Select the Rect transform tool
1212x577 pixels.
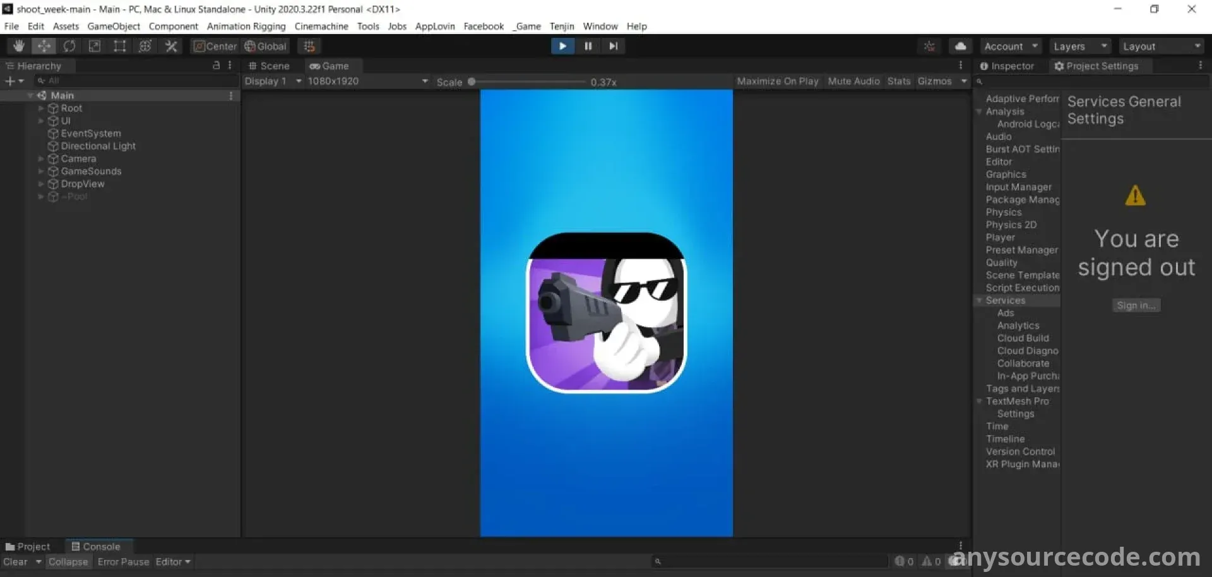[119, 46]
